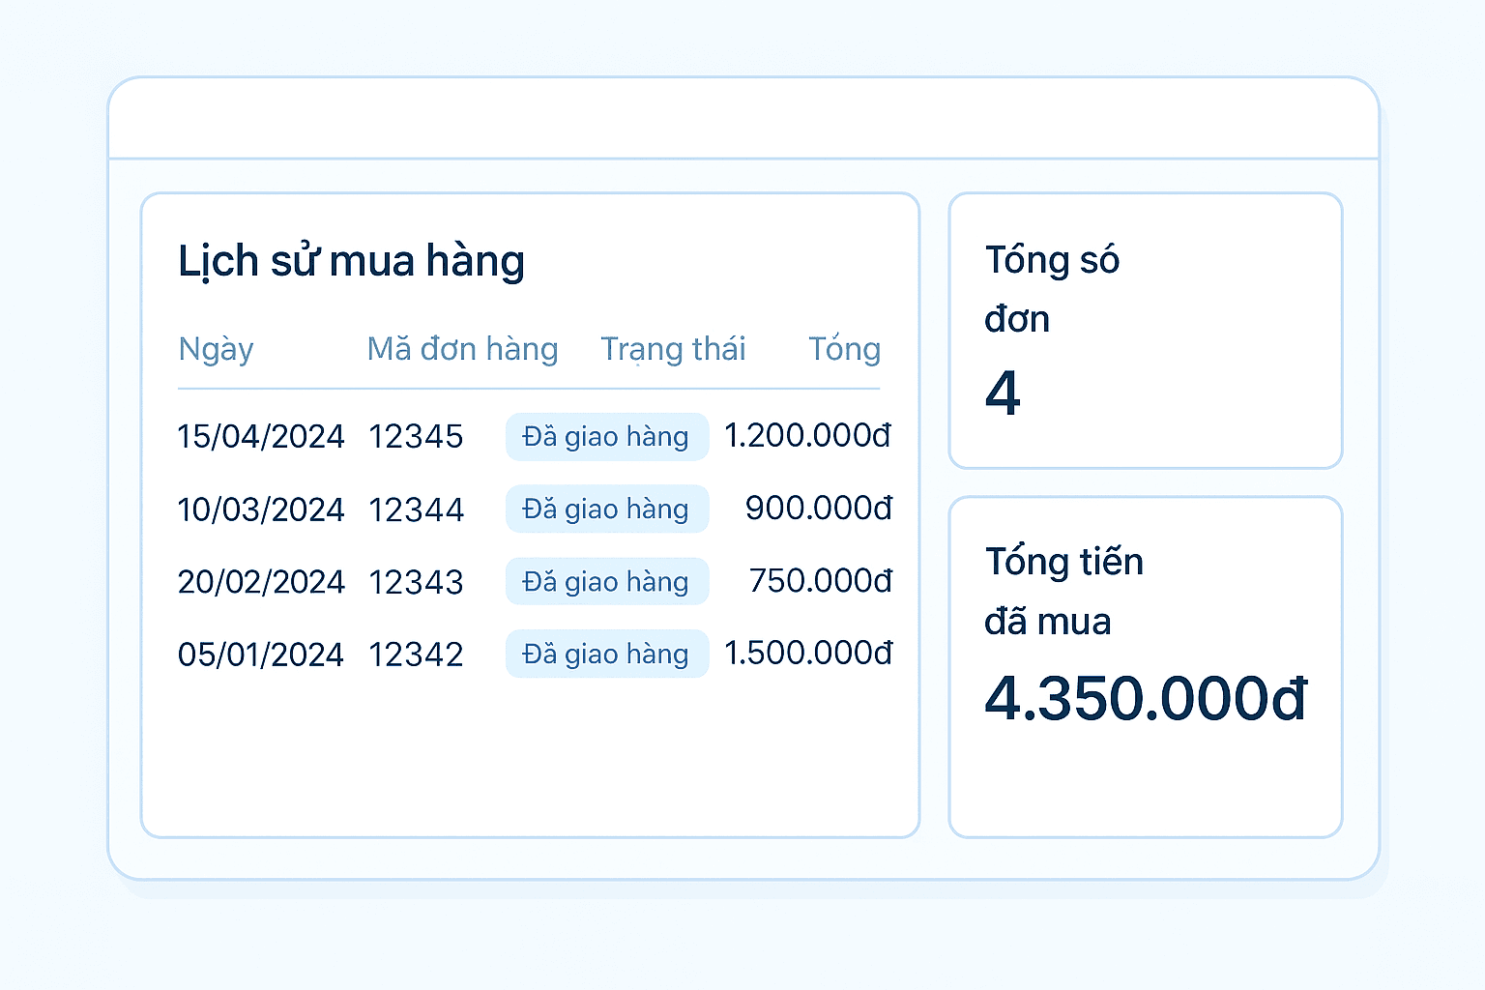The height and width of the screenshot is (990, 1485).
Task: Open order code 12344
Action: [x=416, y=510]
